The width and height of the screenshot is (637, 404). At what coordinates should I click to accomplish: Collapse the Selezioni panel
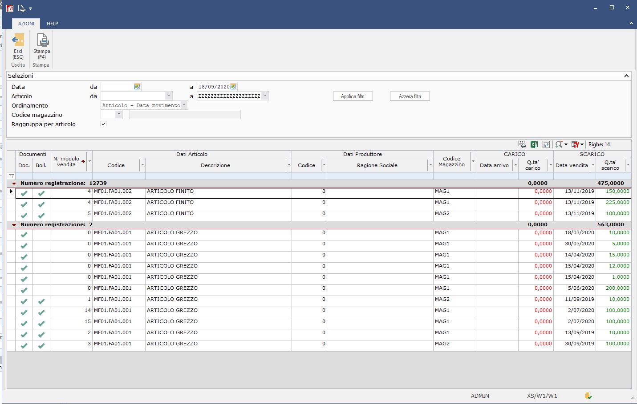(x=626, y=76)
